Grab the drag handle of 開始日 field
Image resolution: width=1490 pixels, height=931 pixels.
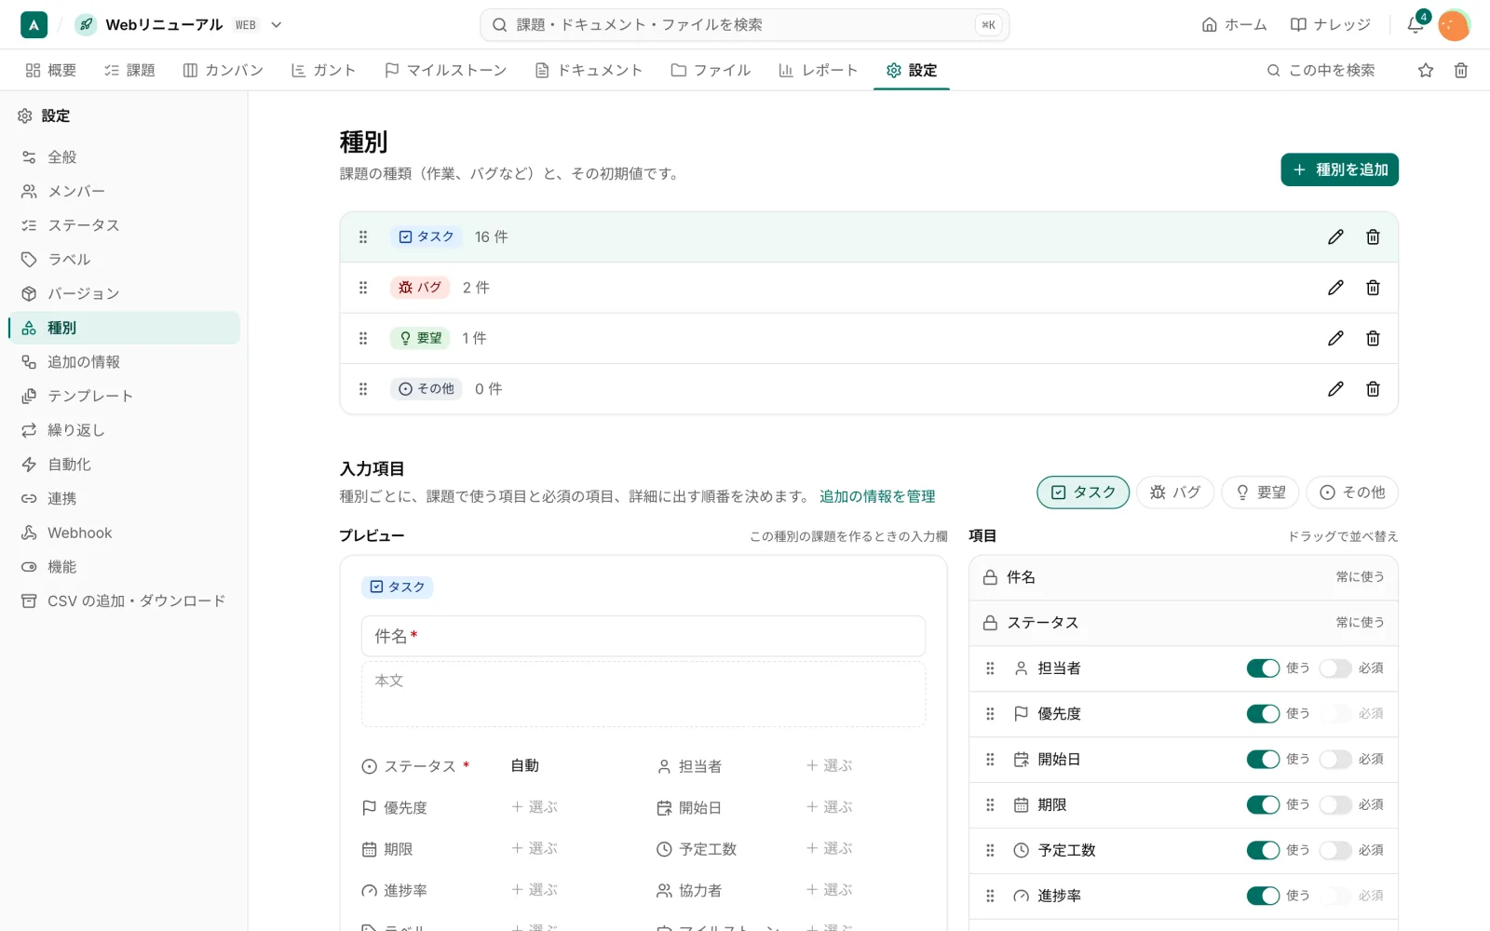[990, 760]
